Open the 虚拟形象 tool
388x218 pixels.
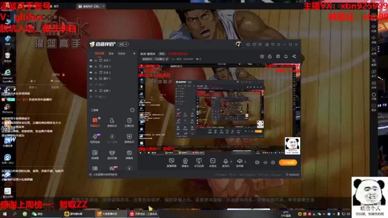tap(112, 155)
